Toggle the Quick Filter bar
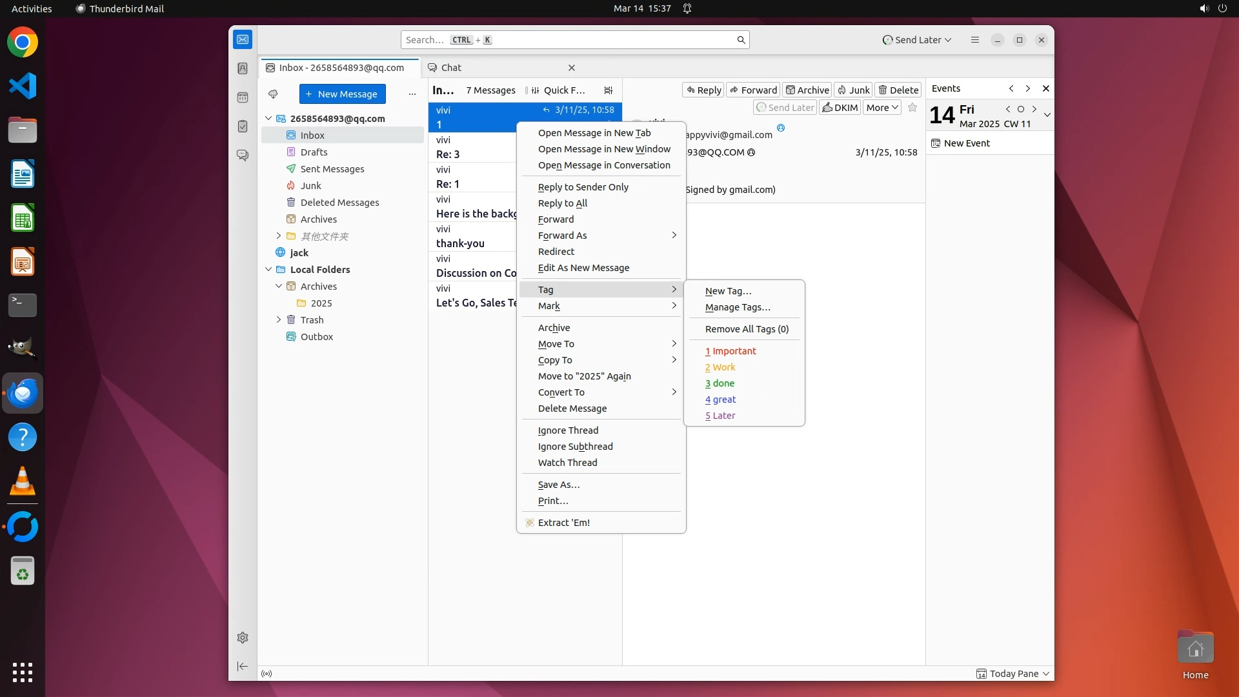The height and width of the screenshot is (697, 1239). [558, 90]
